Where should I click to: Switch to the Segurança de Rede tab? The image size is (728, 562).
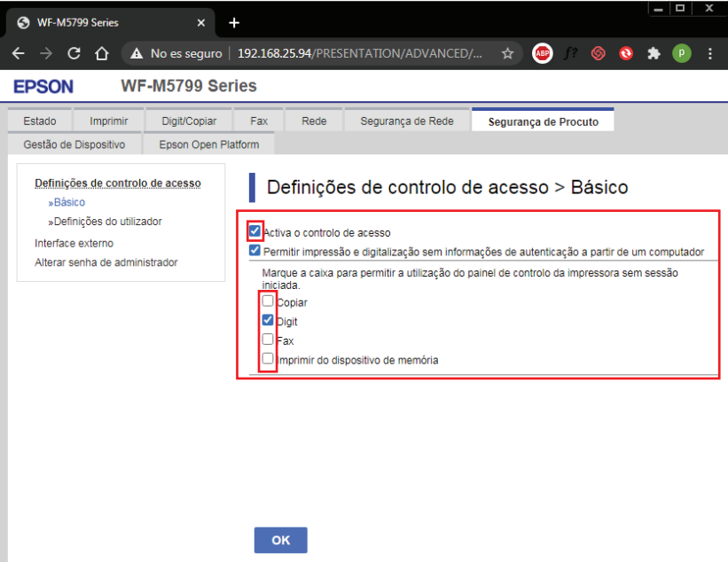[406, 121]
